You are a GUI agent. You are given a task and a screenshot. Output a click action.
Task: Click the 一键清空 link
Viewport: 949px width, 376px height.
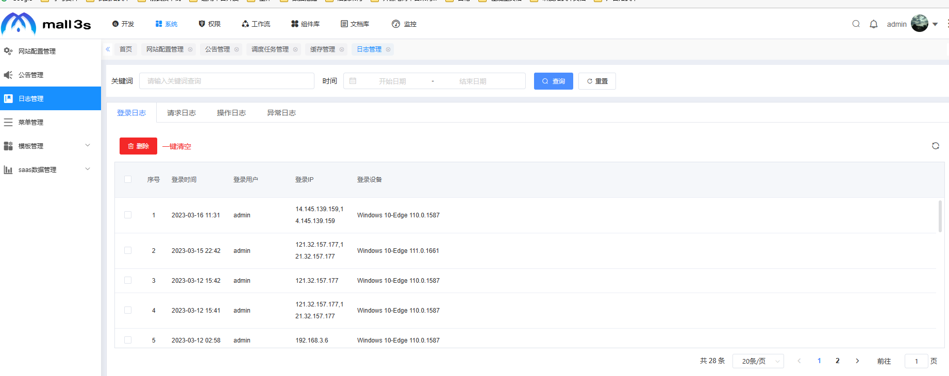tap(177, 146)
